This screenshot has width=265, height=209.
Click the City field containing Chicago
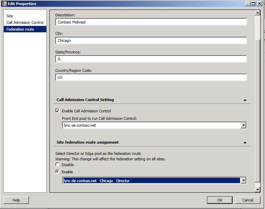(x=151, y=41)
